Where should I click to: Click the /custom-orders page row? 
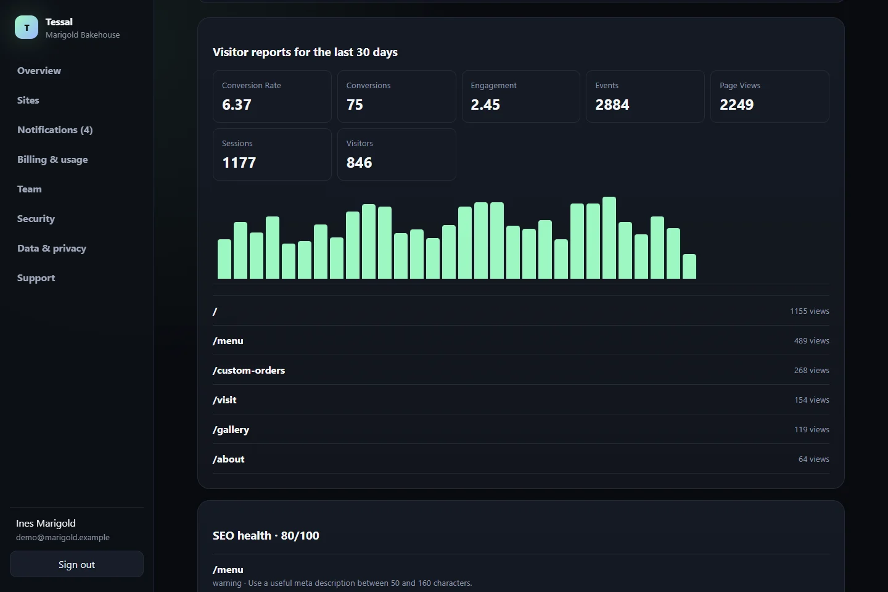point(521,370)
